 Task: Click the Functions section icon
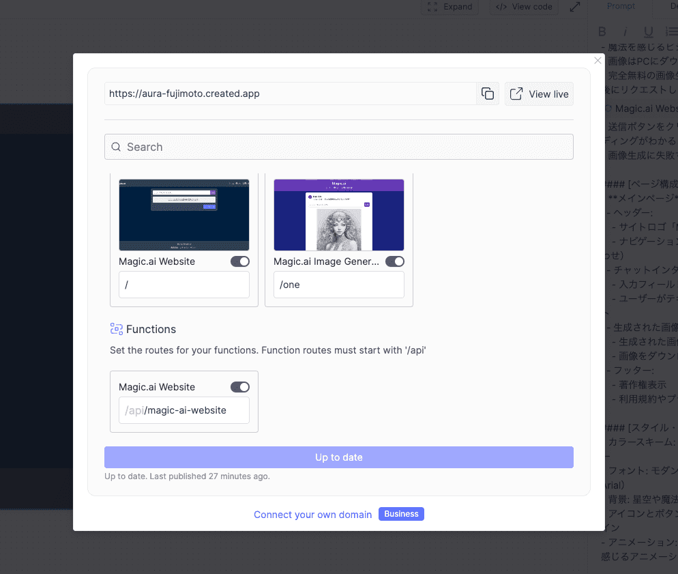click(117, 329)
